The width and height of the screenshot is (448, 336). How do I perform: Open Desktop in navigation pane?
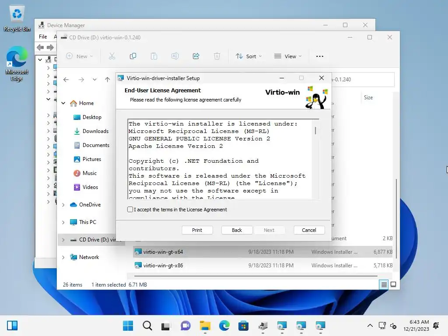(x=87, y=117)
